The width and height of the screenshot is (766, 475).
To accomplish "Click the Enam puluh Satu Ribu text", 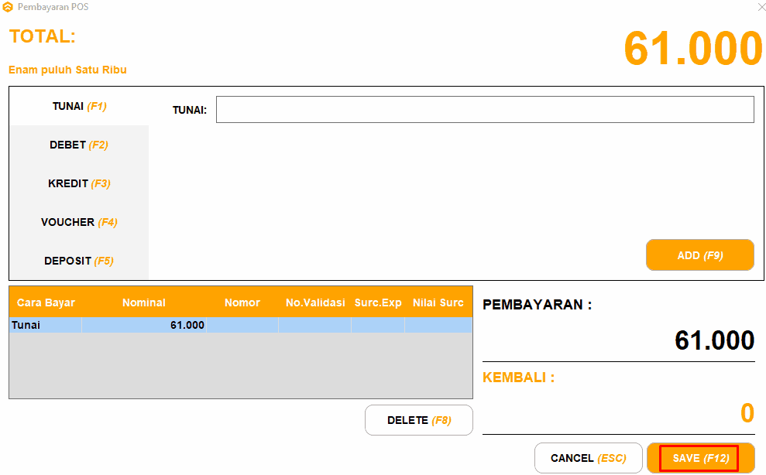I will [67, 70].
